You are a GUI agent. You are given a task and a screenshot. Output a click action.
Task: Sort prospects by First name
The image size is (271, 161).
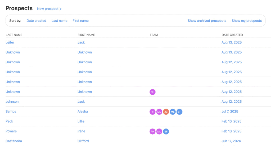[80, 21]
